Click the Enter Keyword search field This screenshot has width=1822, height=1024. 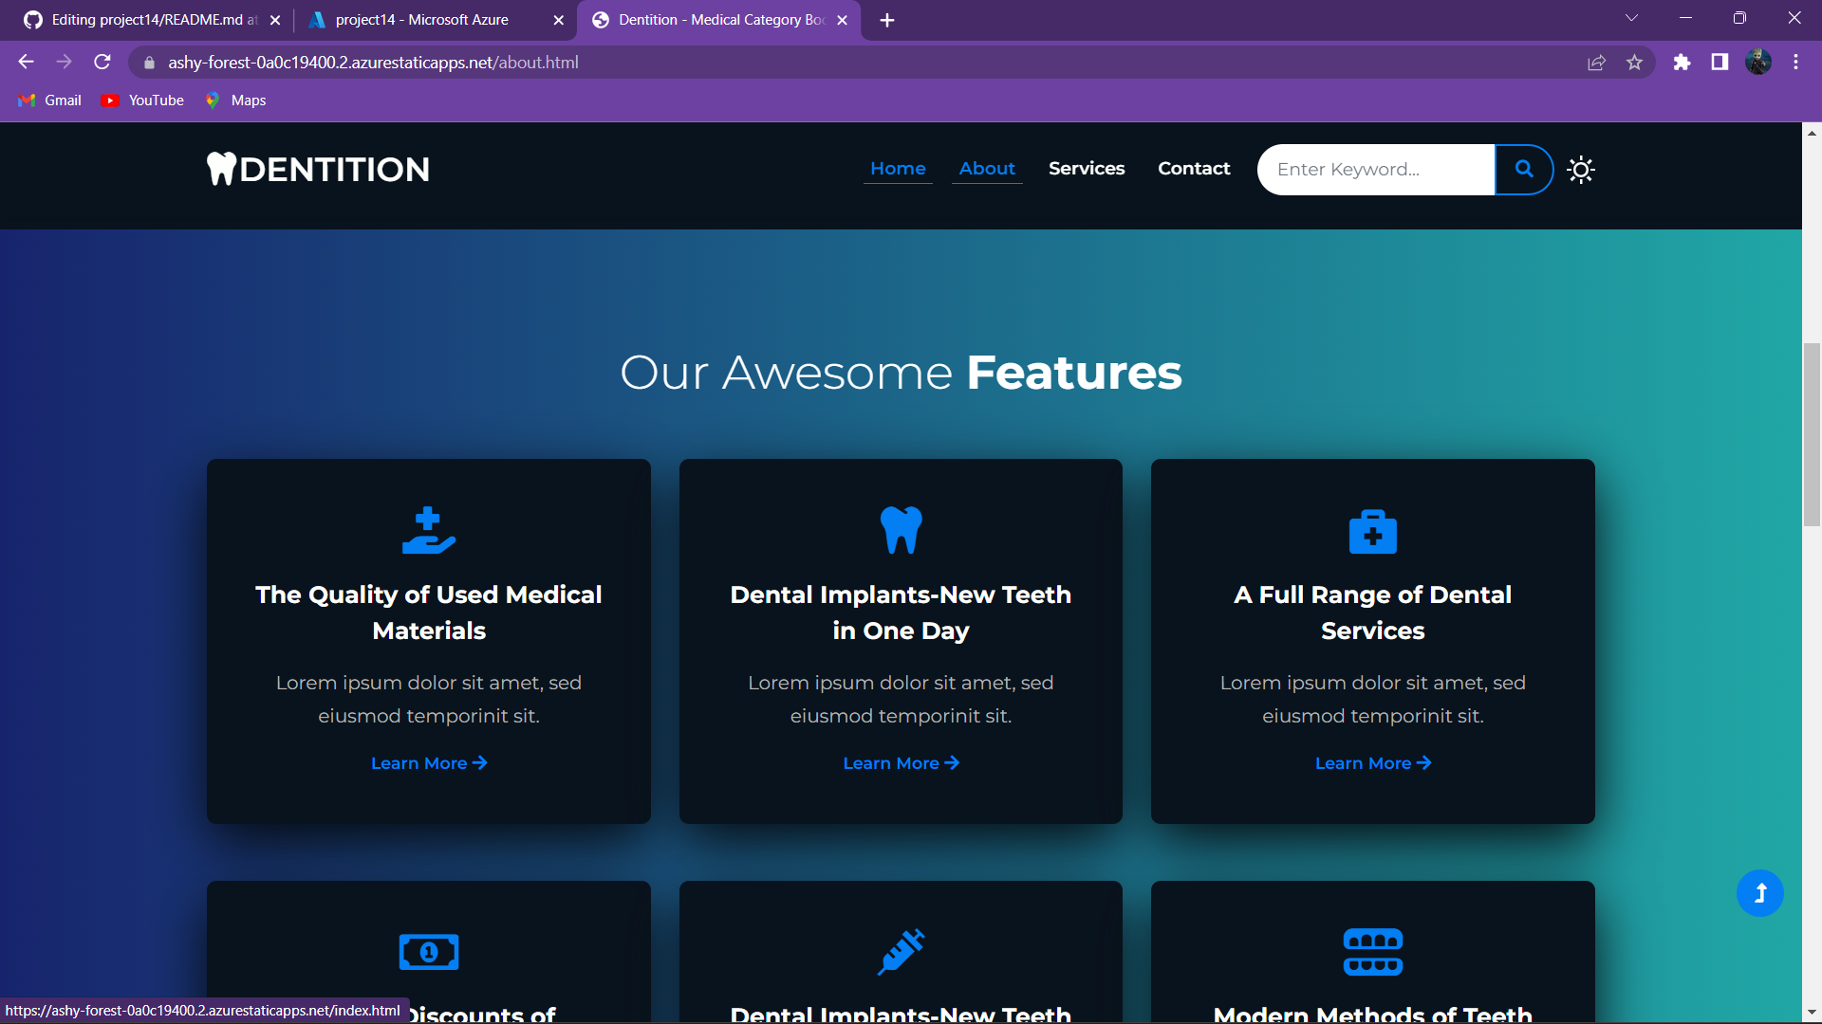(x=1375, y=170)
